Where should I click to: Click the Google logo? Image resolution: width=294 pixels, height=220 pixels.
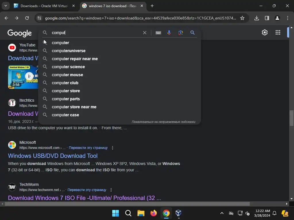tap(20, 33)
